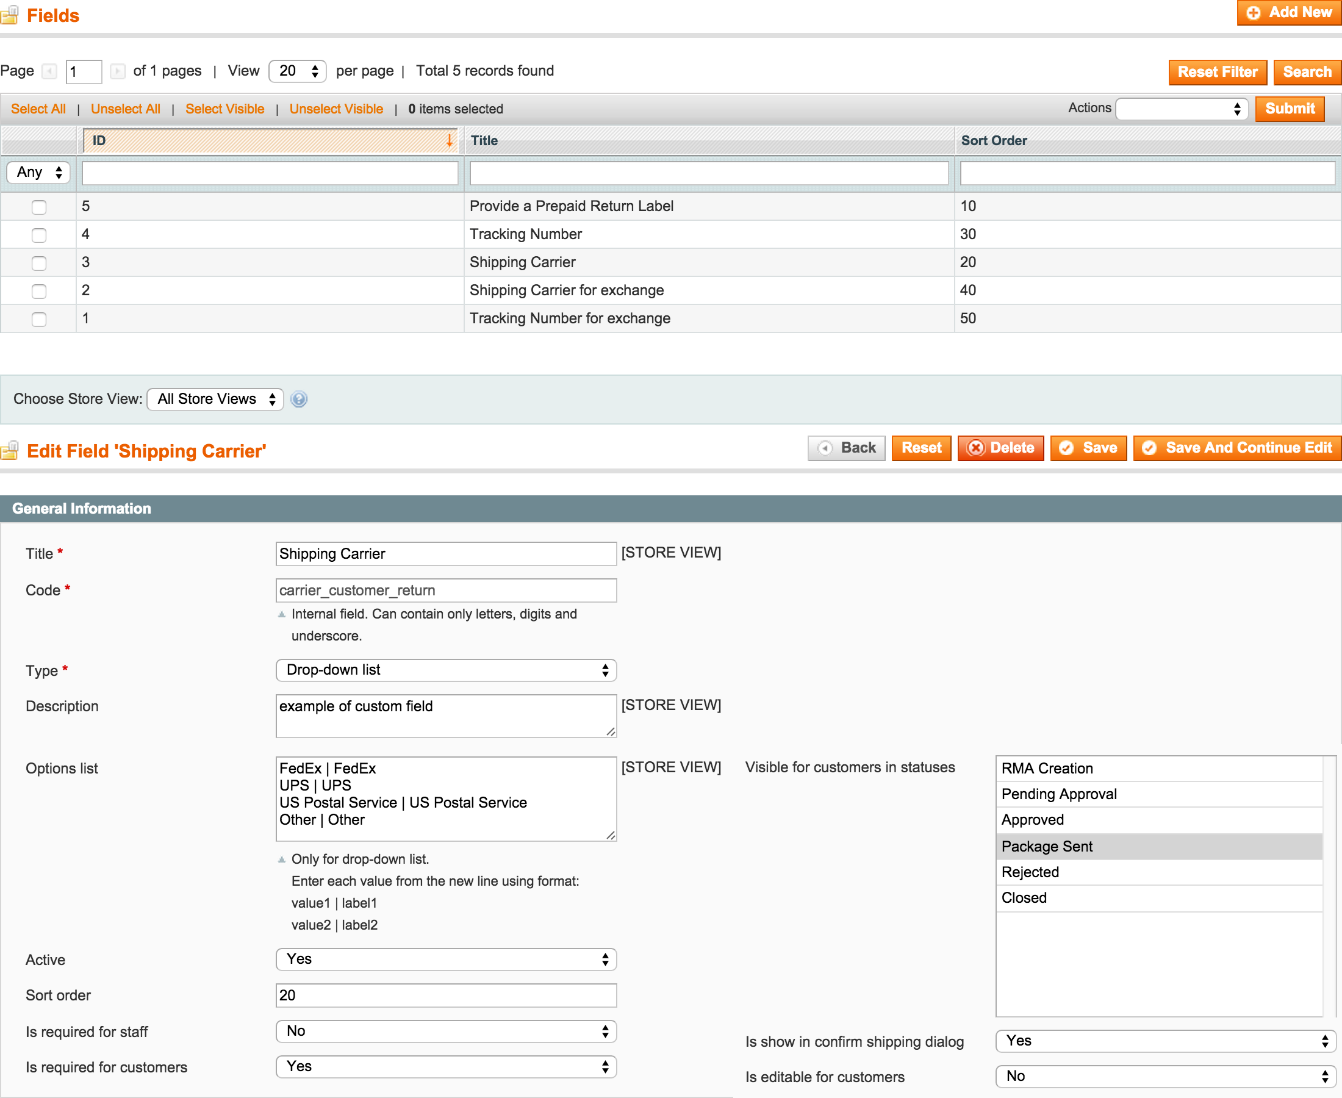Check the Tracking Number row checkbox

(38, 235)
